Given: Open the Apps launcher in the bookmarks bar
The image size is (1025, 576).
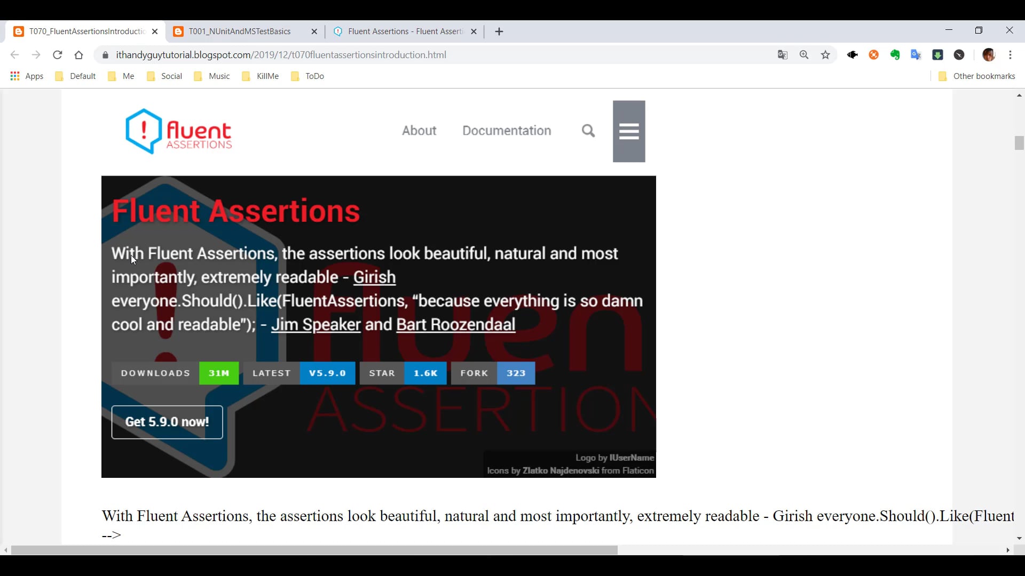Looking at the screenshot, I should click(x=27, y=76).
